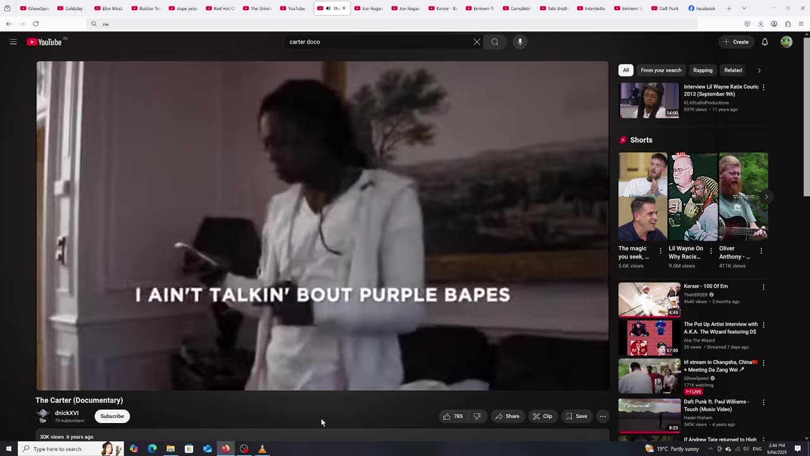810x456 pixels.
Task: Open options for The magic you seek Short
Action: 661,251
